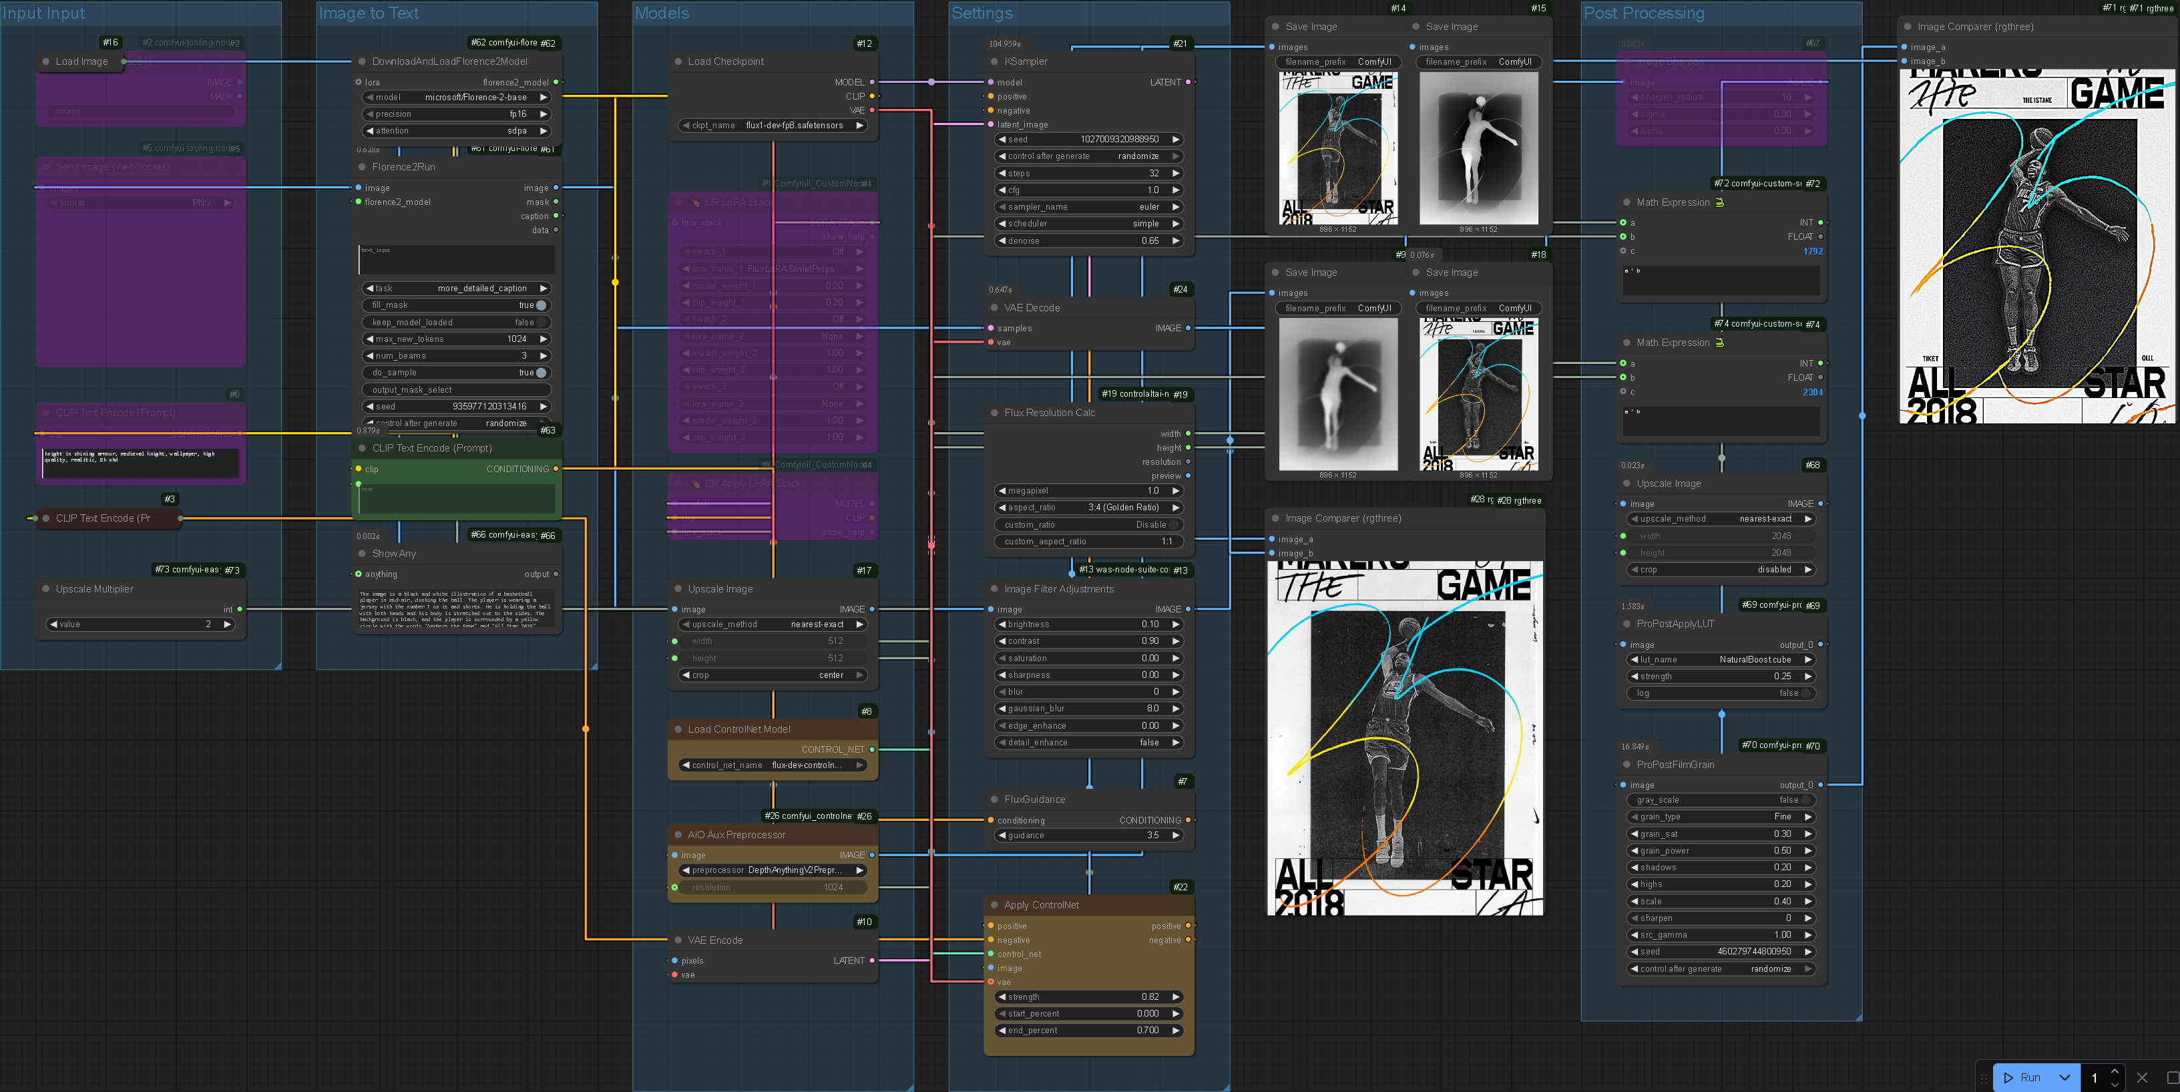Click the Show Any caption output text box
This screenshot has height=1092, width=2180.
coord(457,607)
